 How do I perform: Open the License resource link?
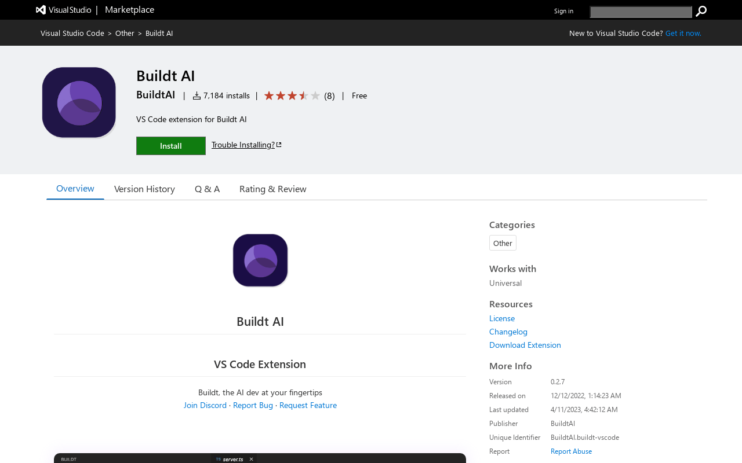(502, 318)
